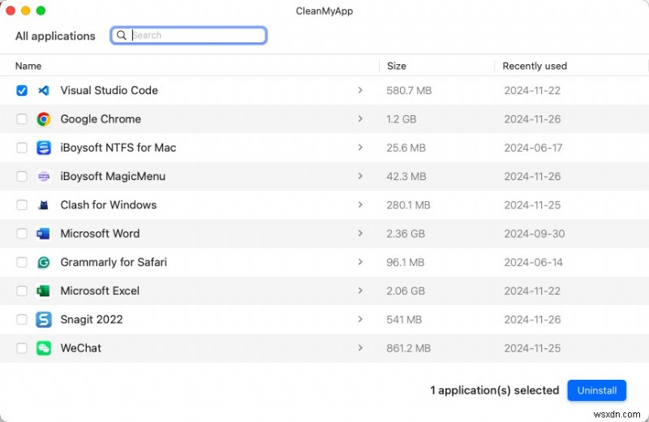Click the Snagit 2022 icon
The width and height of the screenshot is (649, 422).
point(44,320)
